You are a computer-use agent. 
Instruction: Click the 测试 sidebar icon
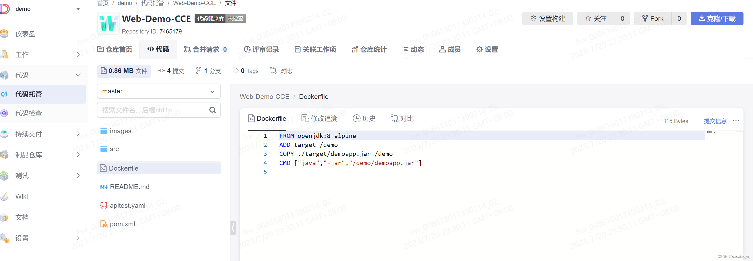click(x=4, y=176)
